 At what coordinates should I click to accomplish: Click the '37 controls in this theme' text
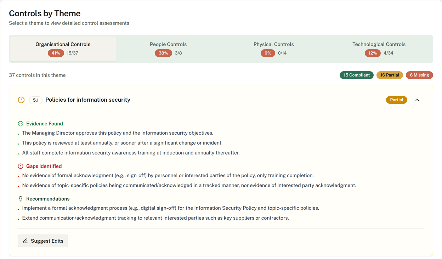pyautogui.click(x=37, y=75)
